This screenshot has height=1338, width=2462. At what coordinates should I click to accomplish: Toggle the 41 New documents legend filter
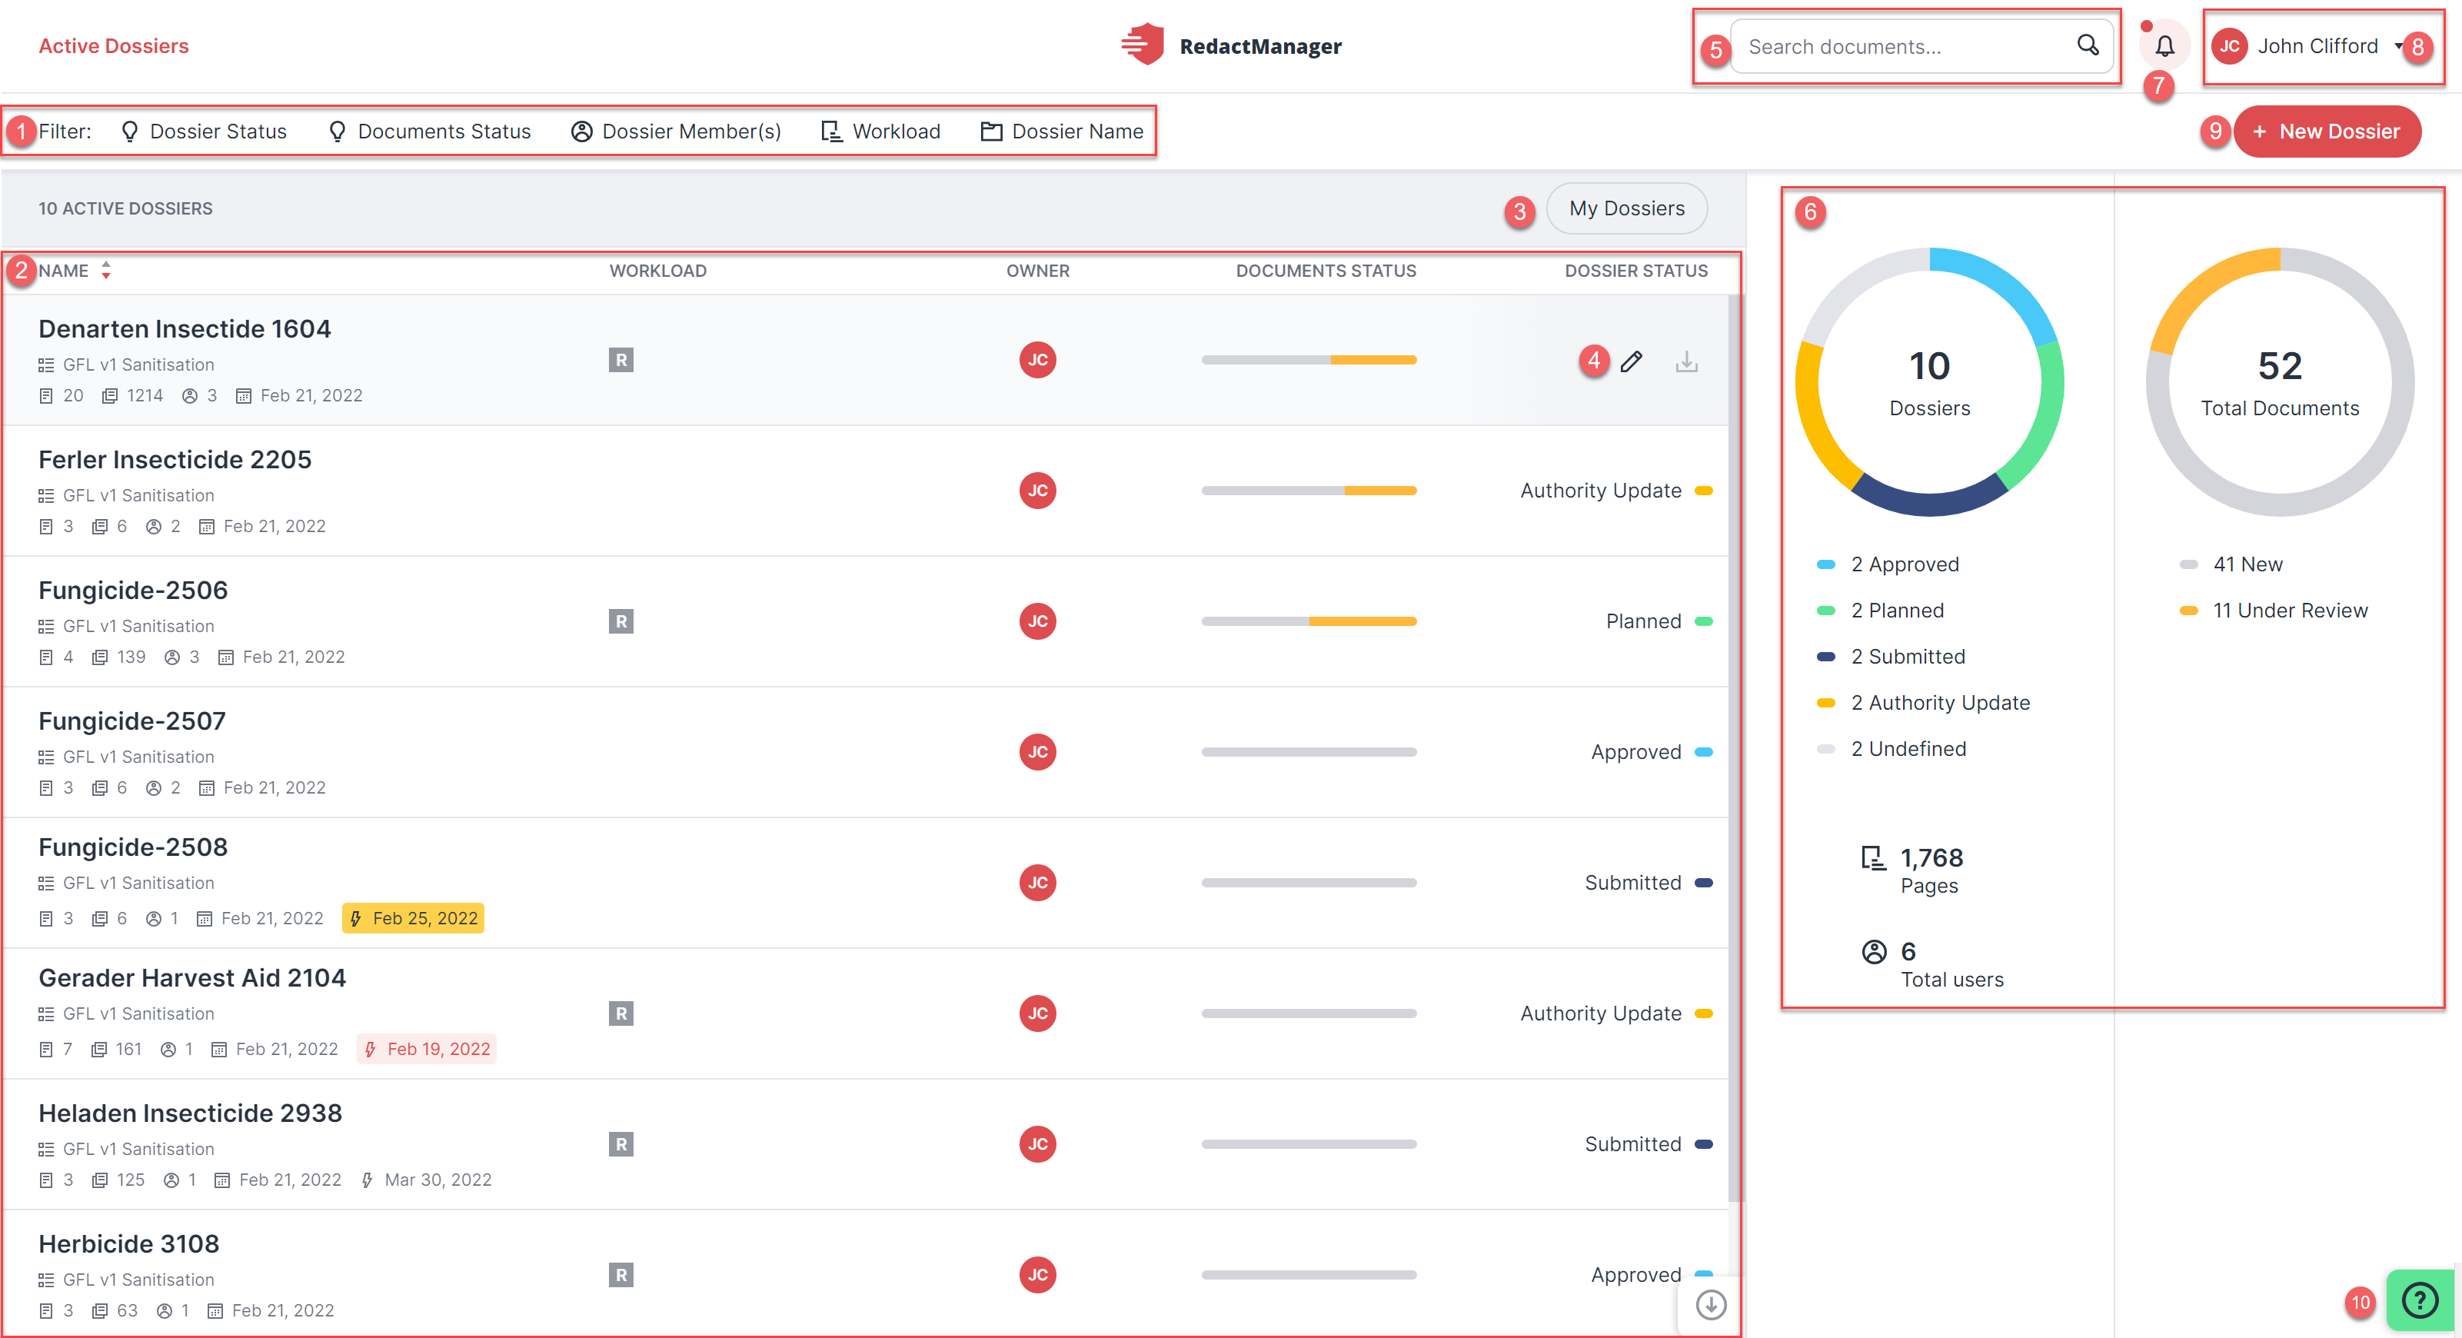click(2231, 564)
